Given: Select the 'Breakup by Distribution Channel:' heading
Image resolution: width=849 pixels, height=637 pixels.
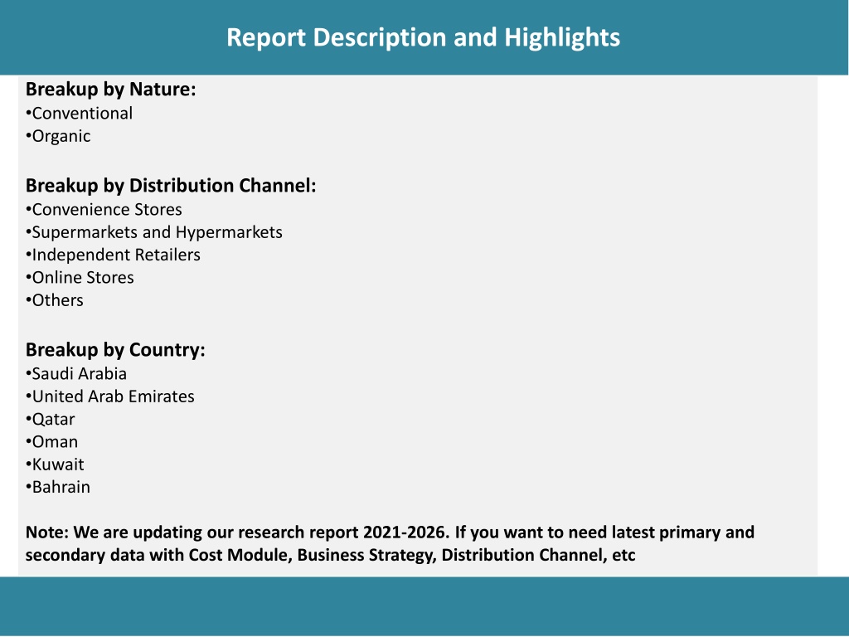Looking at the screenshot, I should coord(171,186).
